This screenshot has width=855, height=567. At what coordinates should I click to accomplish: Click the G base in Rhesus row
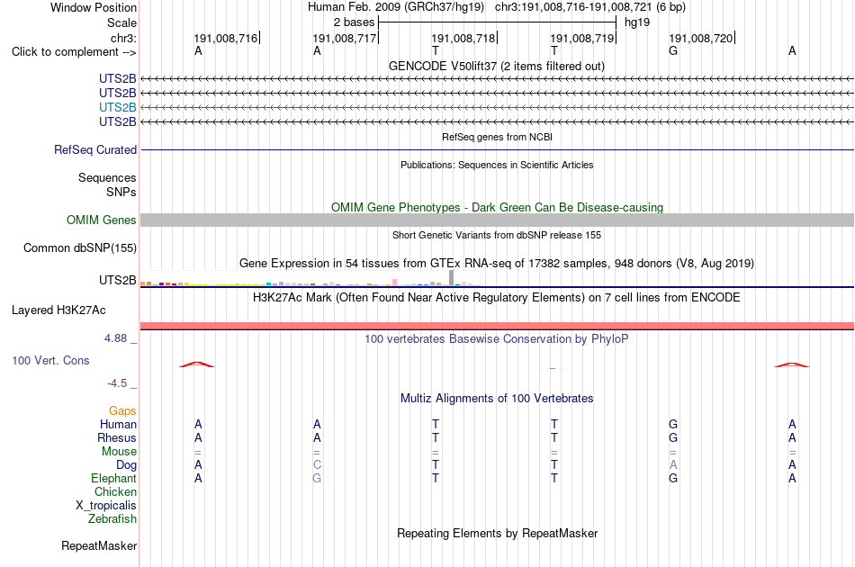click(x=673, y=437)
